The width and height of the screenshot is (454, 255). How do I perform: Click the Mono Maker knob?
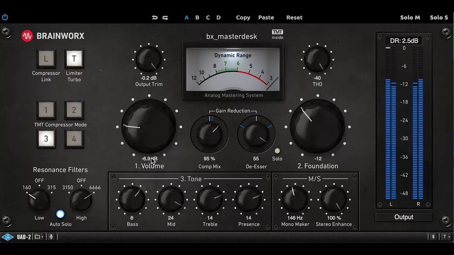(295, 199)
